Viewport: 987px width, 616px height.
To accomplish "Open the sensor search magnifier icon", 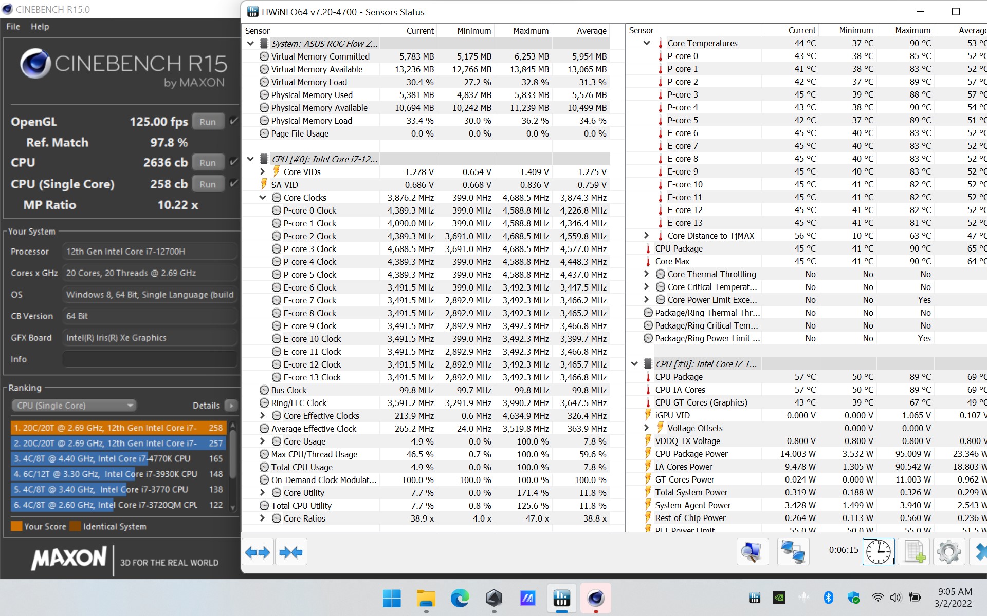I will click(x=752, y=552).
